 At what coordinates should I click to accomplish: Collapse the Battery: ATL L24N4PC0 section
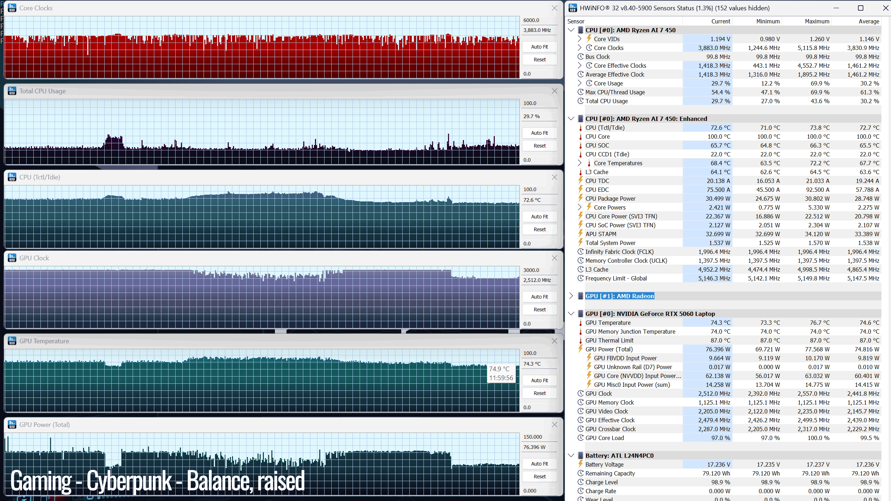pos(571,455)
